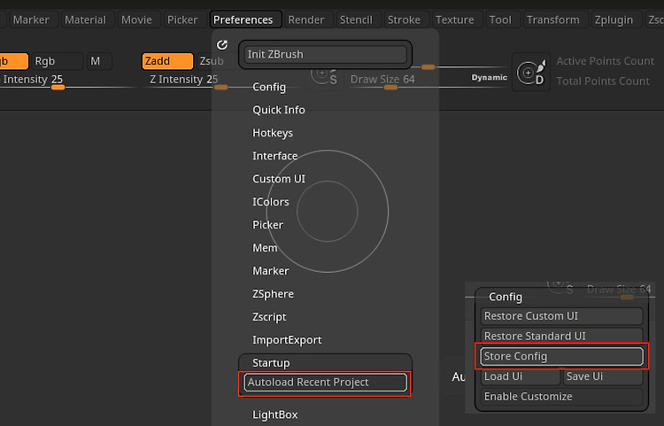Click Restore Standard UI button

(561, 336)
